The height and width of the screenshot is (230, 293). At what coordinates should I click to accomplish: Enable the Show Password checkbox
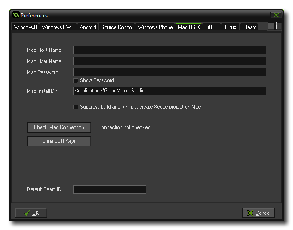click(x=76, y=81)
